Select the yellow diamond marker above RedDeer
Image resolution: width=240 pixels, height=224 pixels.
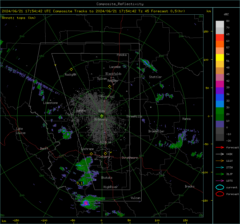(110, 87)
